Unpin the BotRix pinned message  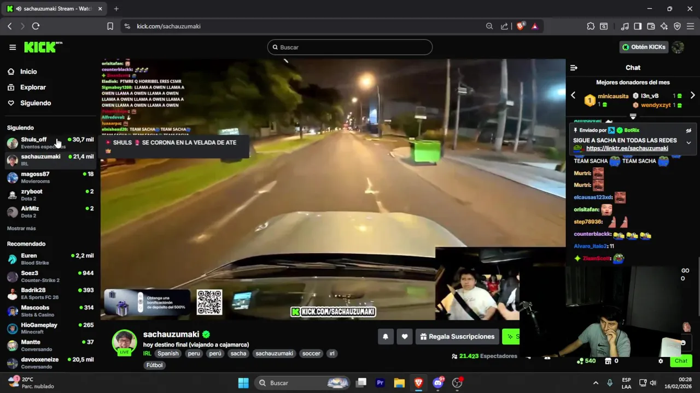click(x=689, y=130)
